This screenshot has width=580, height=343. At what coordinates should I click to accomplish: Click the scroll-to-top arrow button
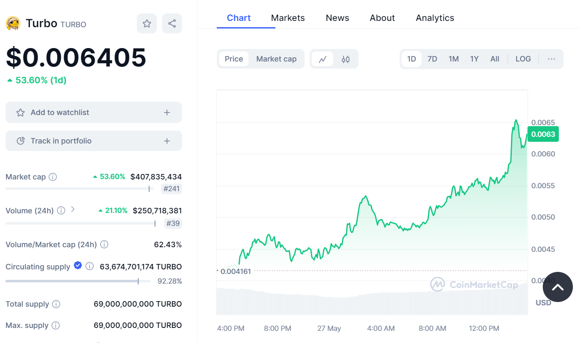[x=558, y=287]
